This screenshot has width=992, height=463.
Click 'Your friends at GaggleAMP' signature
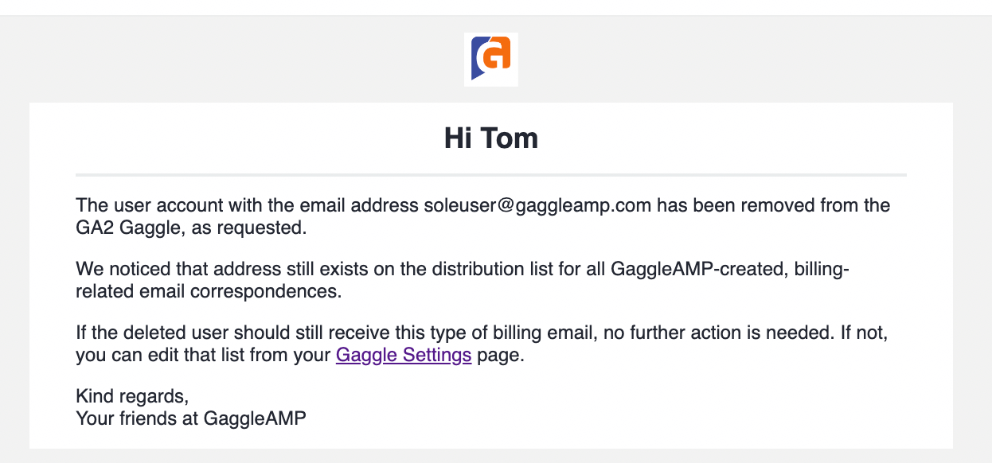pyautogui.click(x=191, y=418)
